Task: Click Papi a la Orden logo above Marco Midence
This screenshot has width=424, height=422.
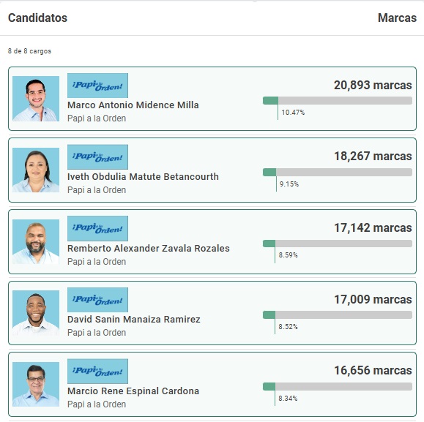Action: [x=97, y=86]
